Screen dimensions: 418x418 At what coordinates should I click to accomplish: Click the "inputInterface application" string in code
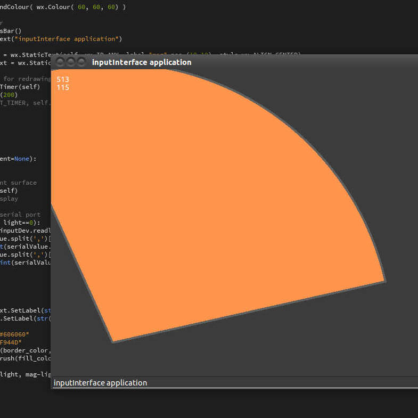[67, 39]
